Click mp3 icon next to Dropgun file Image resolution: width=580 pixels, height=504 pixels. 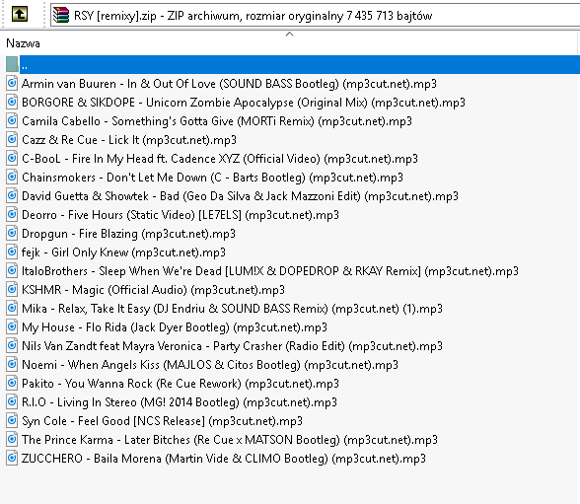click(x=12, y=234)
